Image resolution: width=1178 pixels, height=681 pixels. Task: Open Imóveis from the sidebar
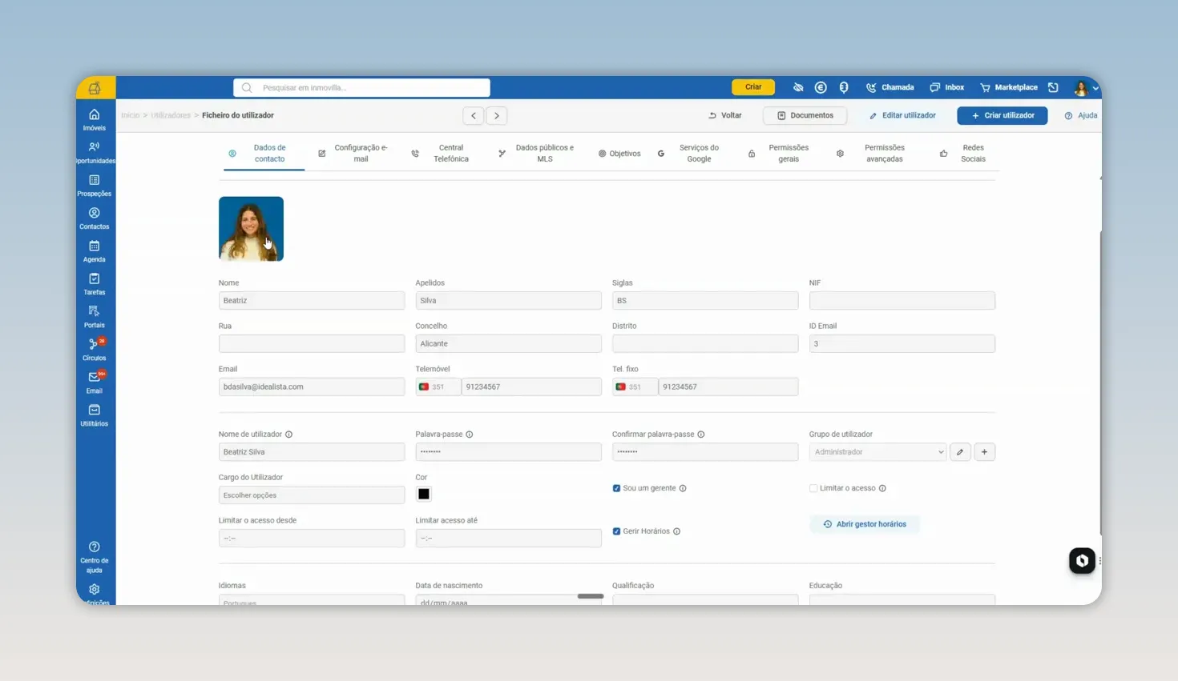pyautogui.click(x=94, y=119)
